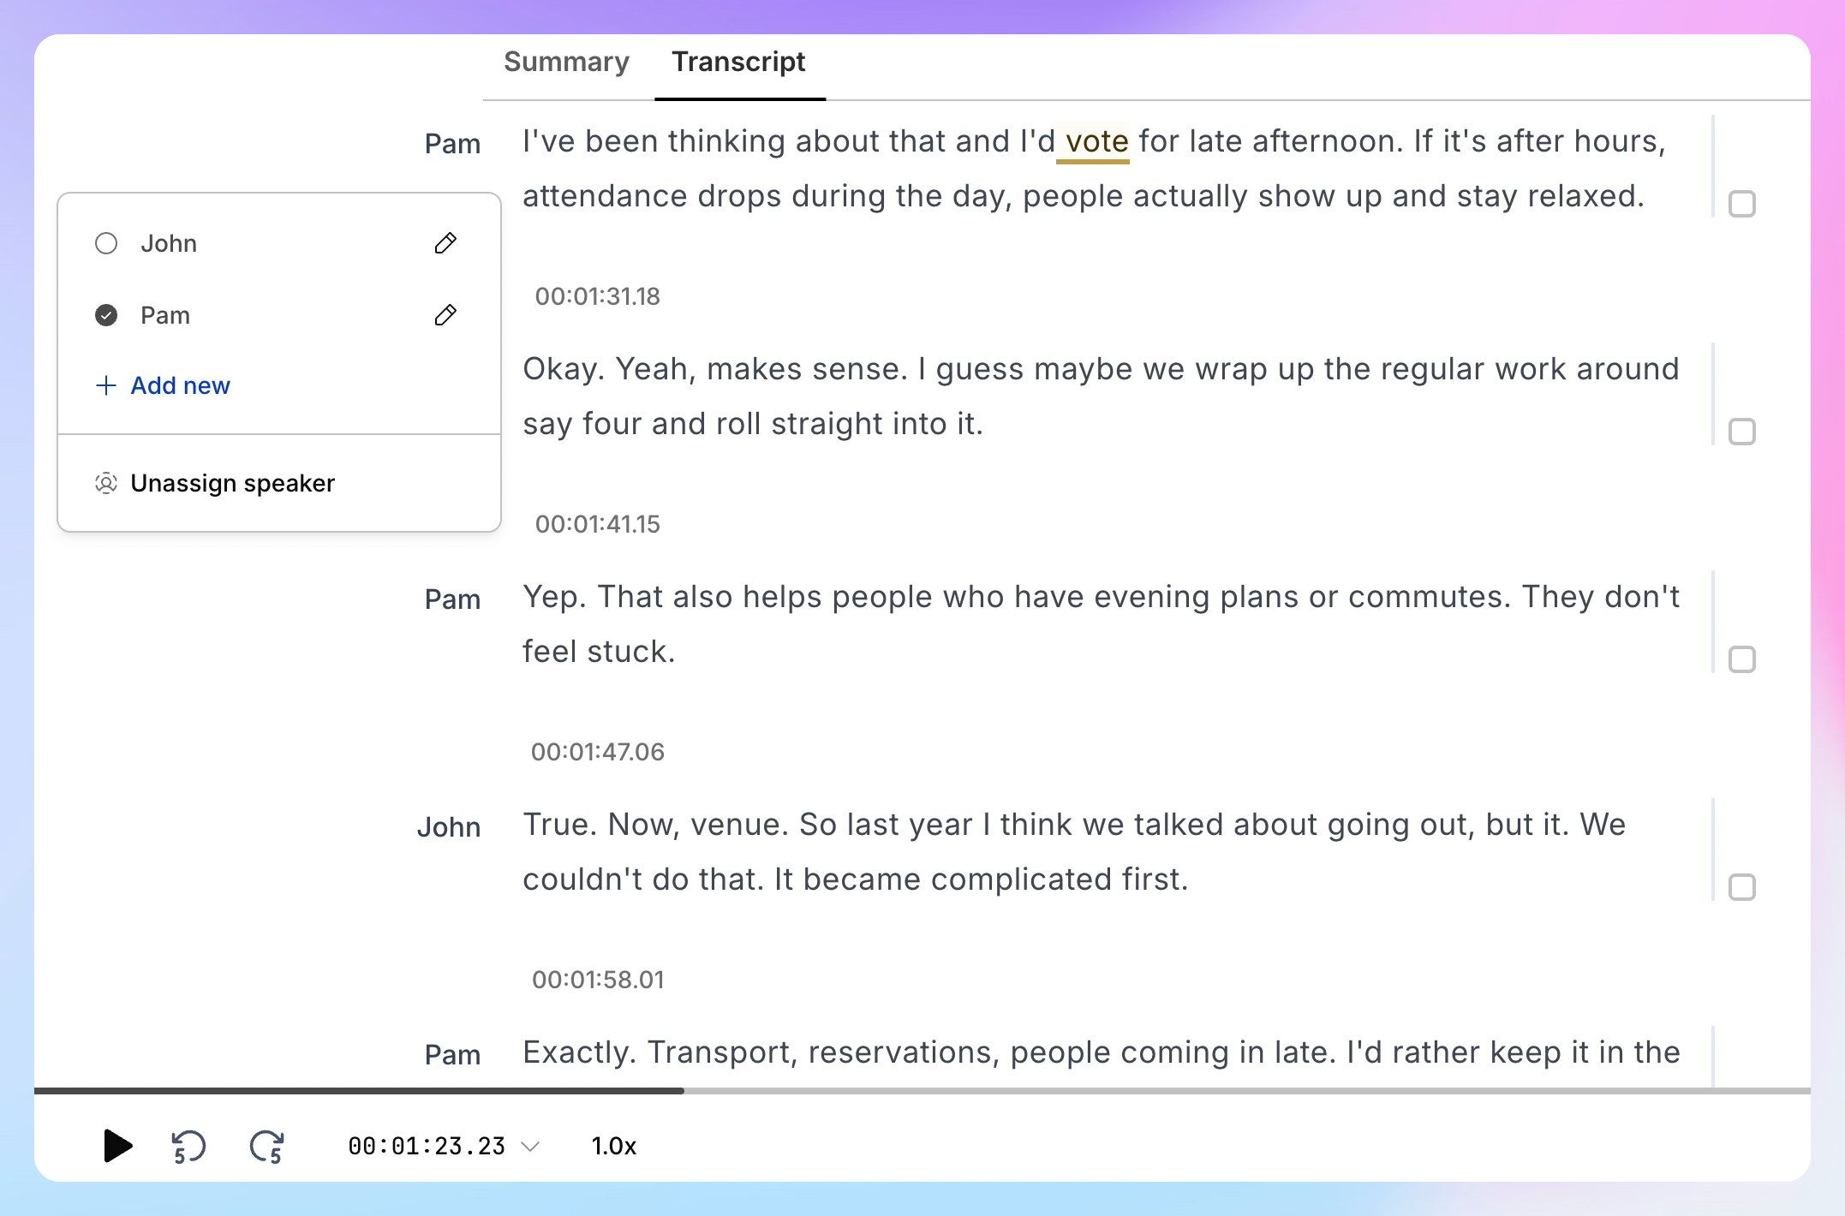This screenshot has width=1845, height=1216.
Task: Click the unassign speaker person icon
Action: tap(106, 483)
